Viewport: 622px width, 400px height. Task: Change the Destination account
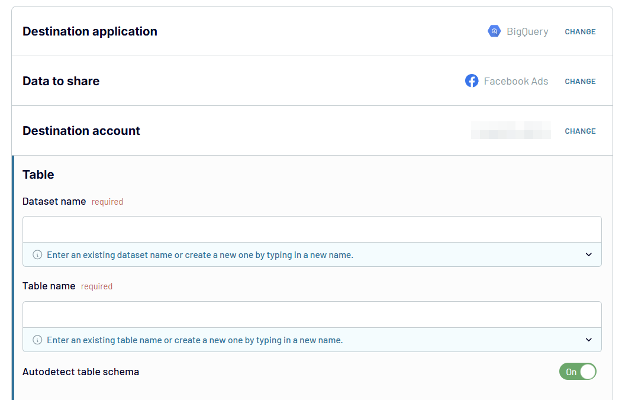point(580,131)
